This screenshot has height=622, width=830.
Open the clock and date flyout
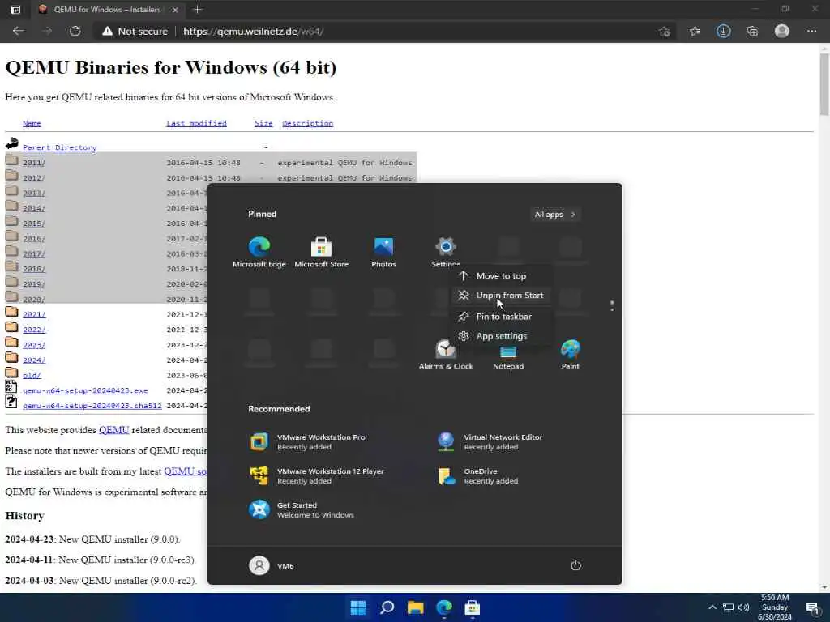tap(775, 607)
